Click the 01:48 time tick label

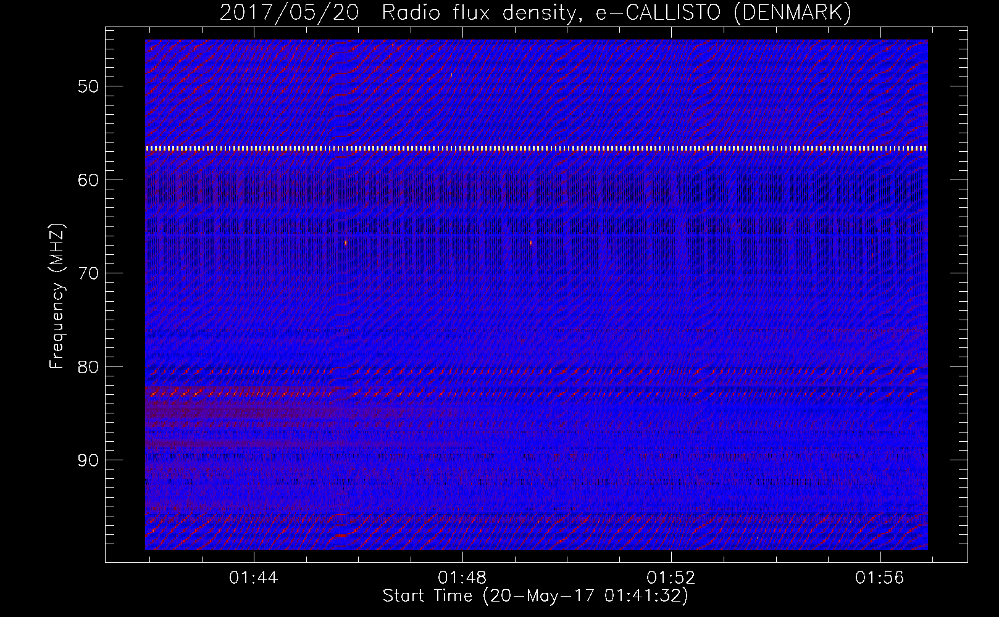(462, 578)
